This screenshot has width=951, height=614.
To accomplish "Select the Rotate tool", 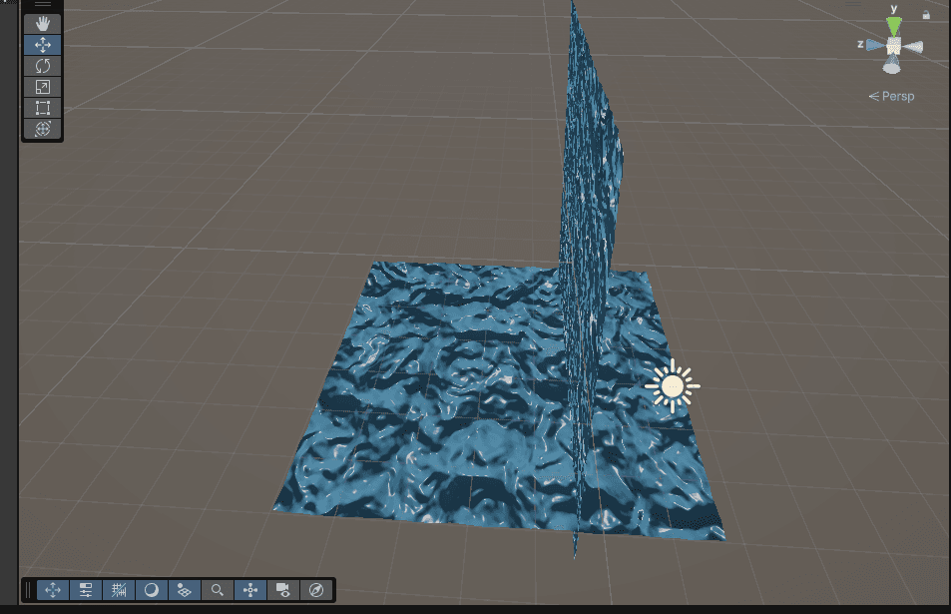I will coord(43,66).
